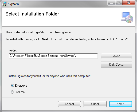The width and height of the screenshot is (137, 112).
Task: Close the SigWeb installer window
Action: [129, 3]
